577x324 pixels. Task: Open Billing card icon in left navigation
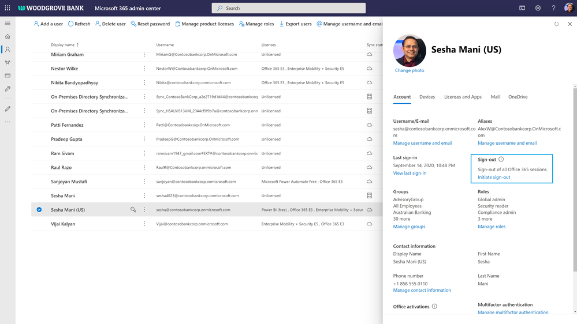(8, 76)
